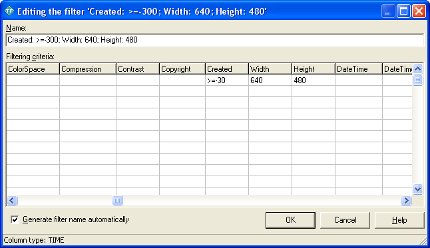The width and height of the screenshot is (430, 248).
Task: Click the Column type: TIME status text
Action: tap(34, 240)
